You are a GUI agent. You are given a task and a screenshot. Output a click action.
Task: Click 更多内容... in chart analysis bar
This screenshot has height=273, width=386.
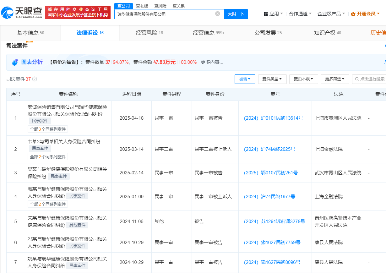[212, 62]
